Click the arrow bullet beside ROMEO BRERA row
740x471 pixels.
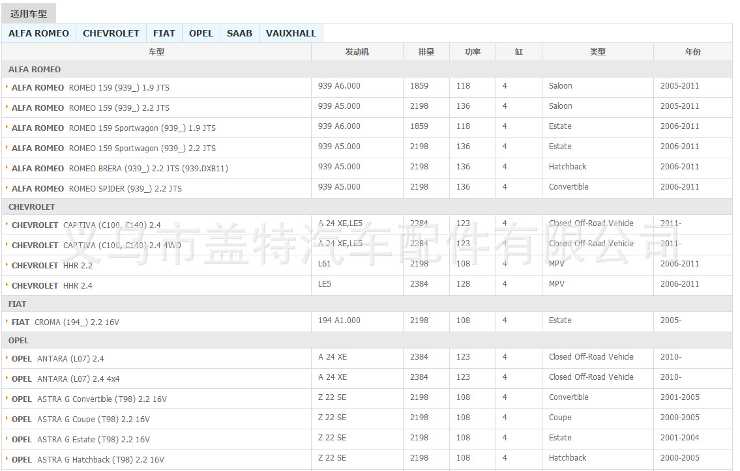click(x=7, y=167)
